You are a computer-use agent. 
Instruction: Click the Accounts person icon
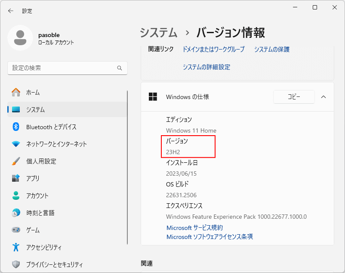tap(16, 195)
